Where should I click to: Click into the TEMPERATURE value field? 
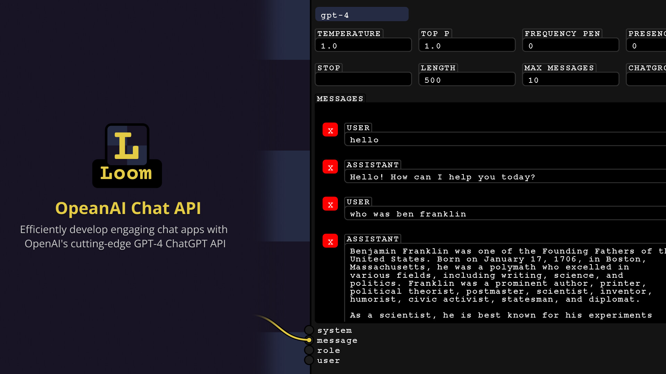coord(363,45)
